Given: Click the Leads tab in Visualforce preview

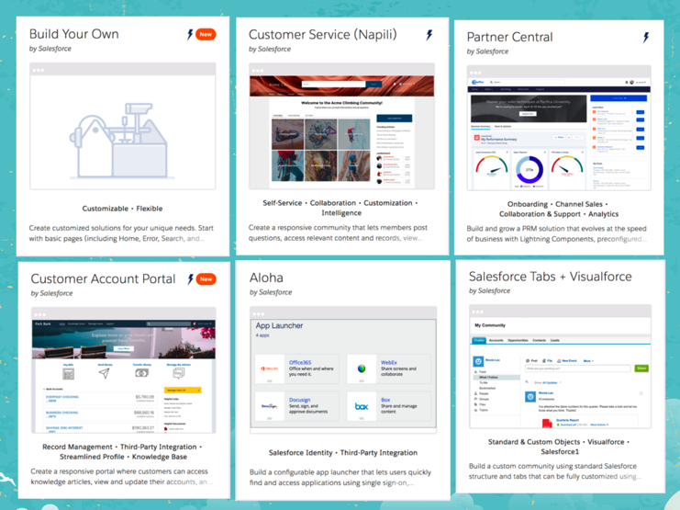Looking at the screenshot, I should 554,340.
